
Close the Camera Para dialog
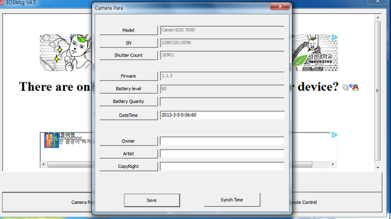click(280, 6)
